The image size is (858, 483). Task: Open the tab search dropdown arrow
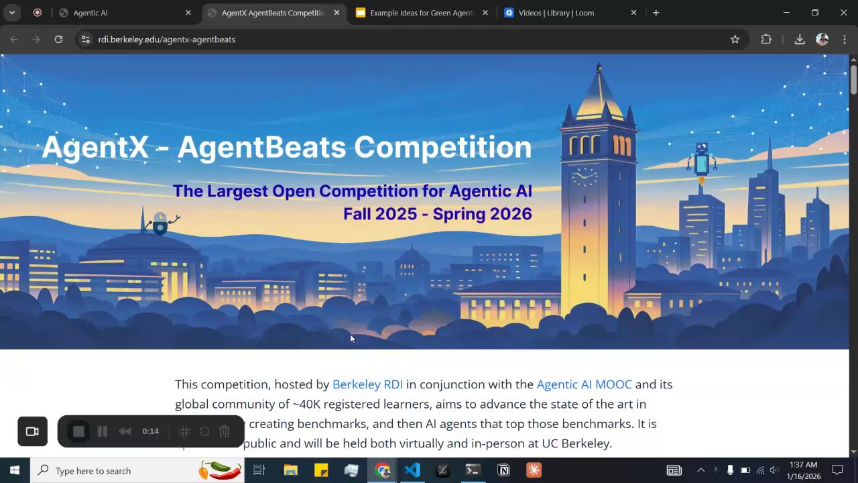(x=12, y=13)
